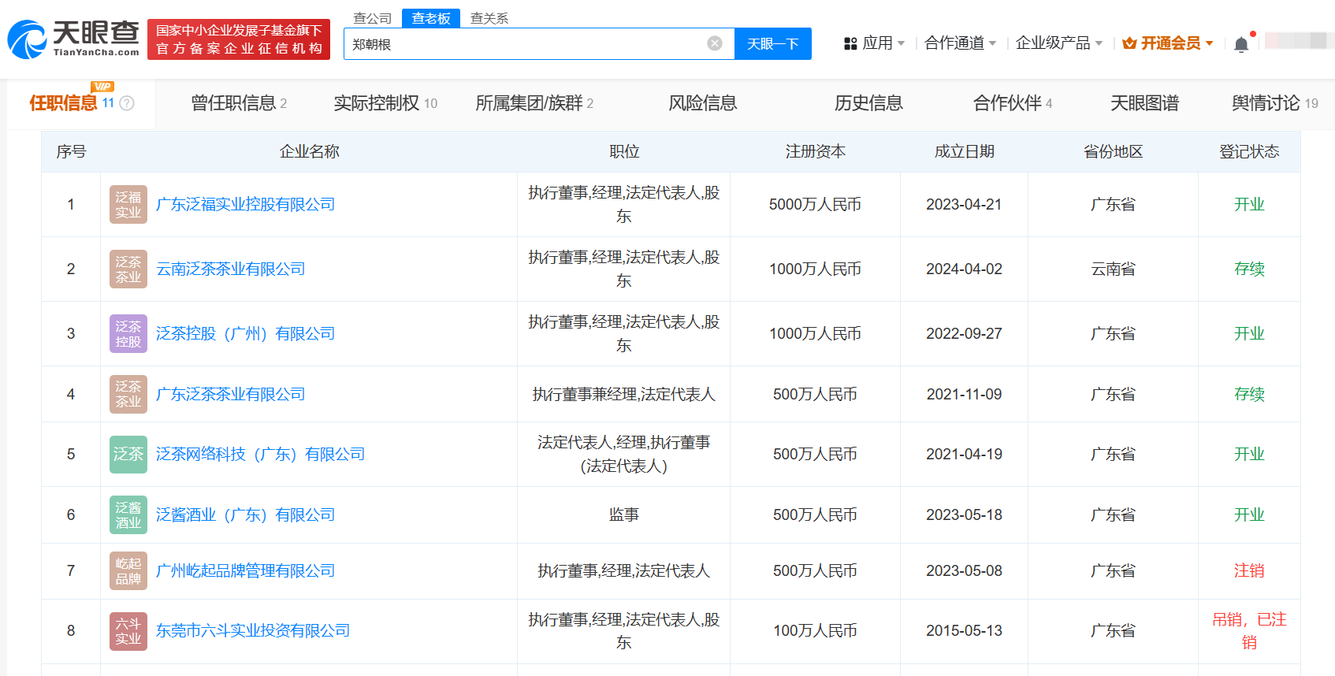The width and height of the screenshot is (1335, 676).
Task: Open the 泛福实业 company logo thumbnail
Action: (128, 205)
